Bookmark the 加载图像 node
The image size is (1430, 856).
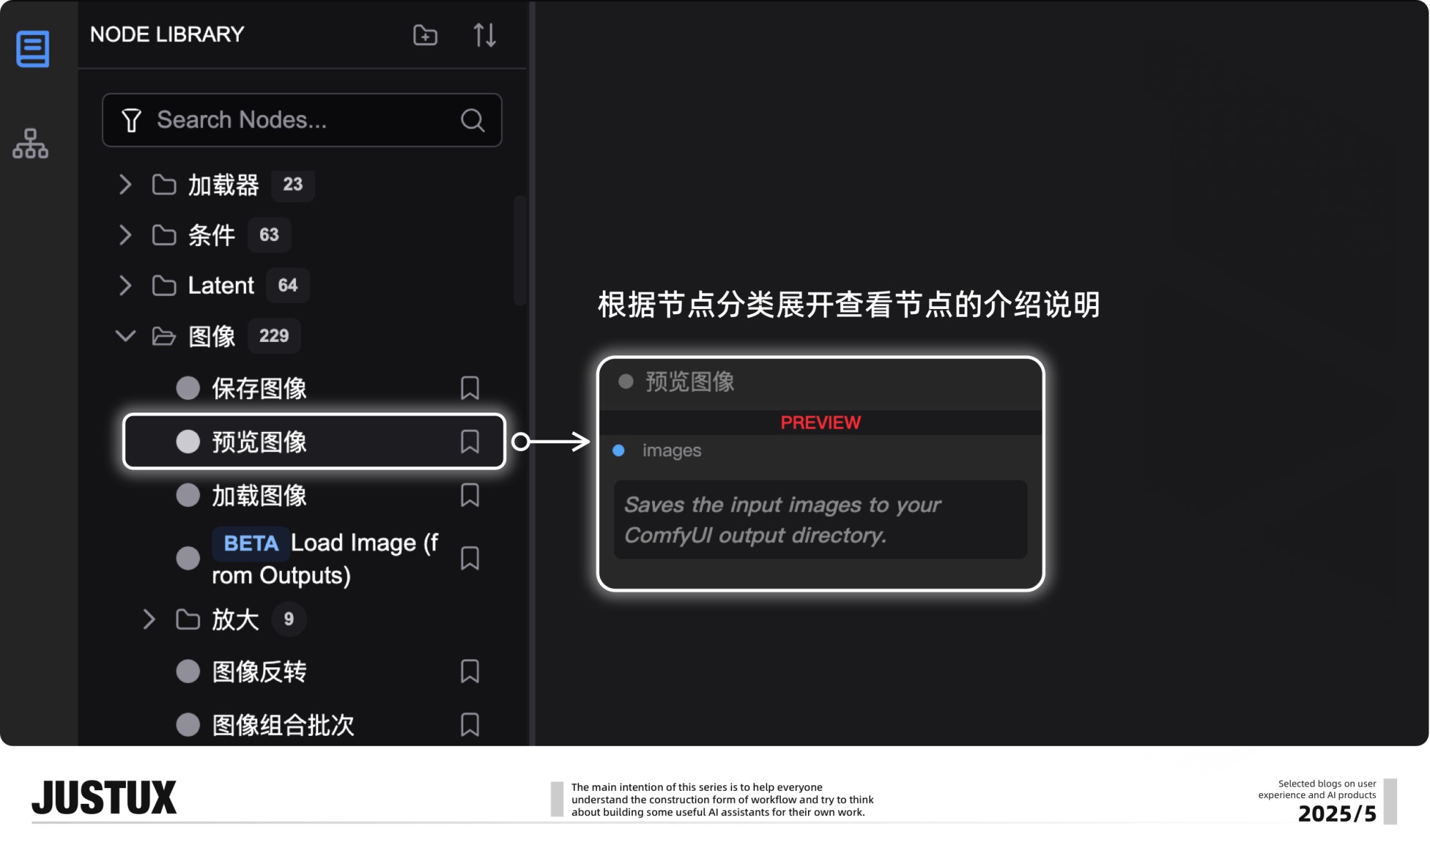click(470, 495)
